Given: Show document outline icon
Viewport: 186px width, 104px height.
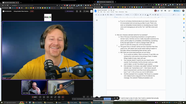Looking at the screenshot, I should point(97,20).
